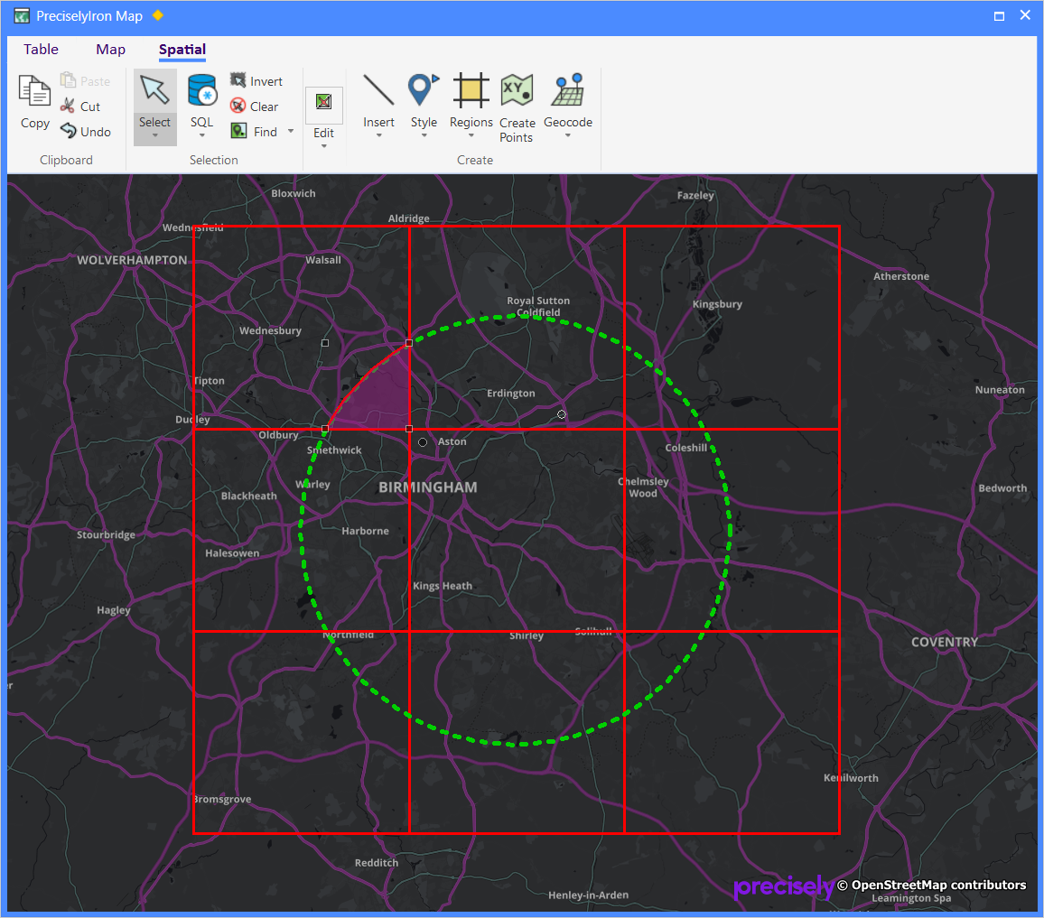Click the Cut label

[x=90, y=107]
